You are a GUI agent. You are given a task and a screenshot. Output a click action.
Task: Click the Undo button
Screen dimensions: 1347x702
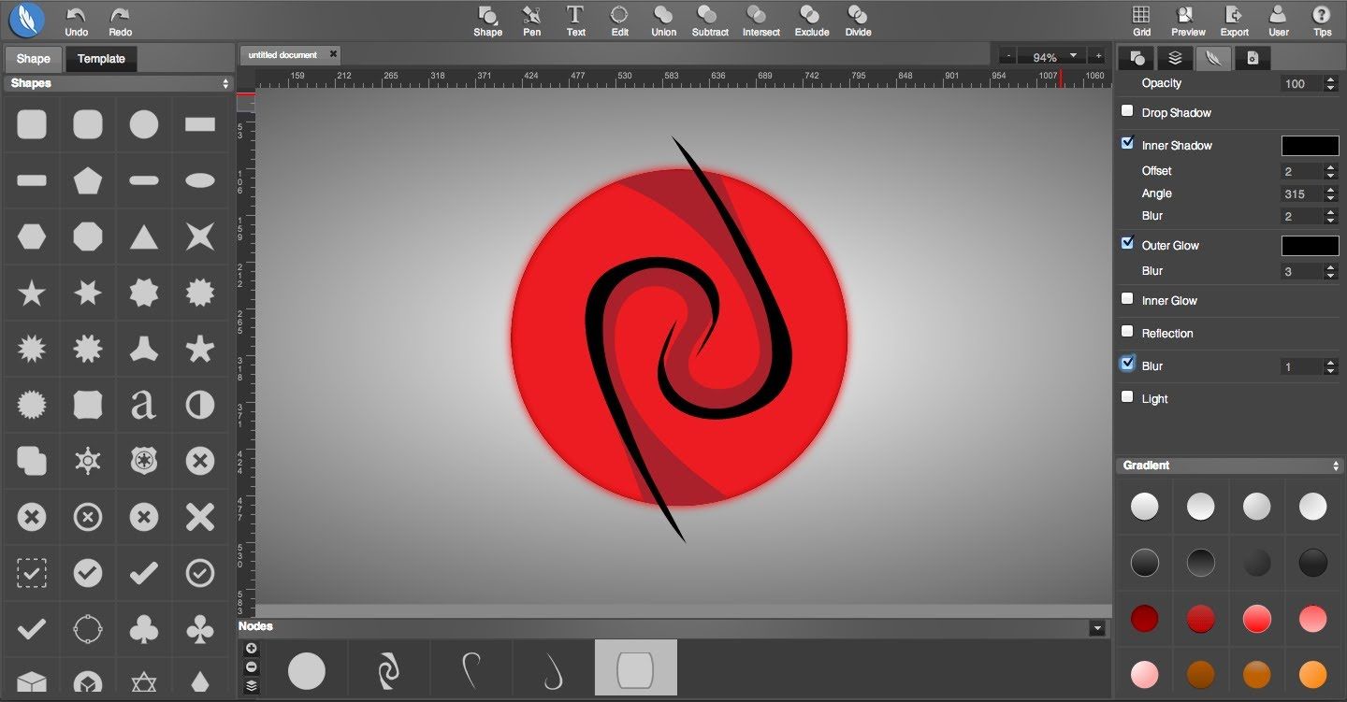76,19
